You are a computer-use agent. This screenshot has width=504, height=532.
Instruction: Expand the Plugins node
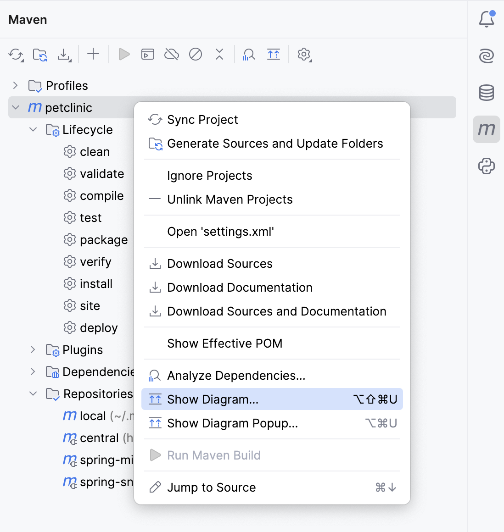(33, 349)
